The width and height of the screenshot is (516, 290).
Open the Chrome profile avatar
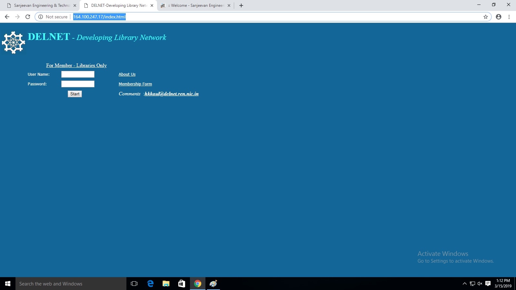click(499, 17)
